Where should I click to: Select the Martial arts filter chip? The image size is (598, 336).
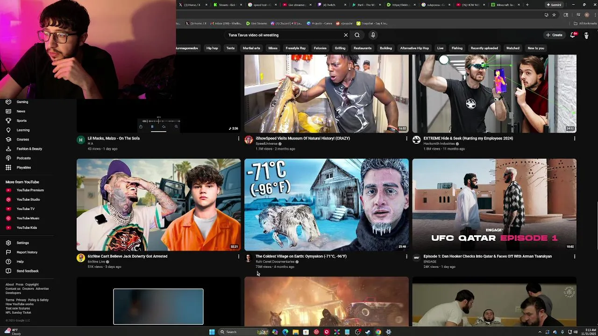tap(251, 48)
